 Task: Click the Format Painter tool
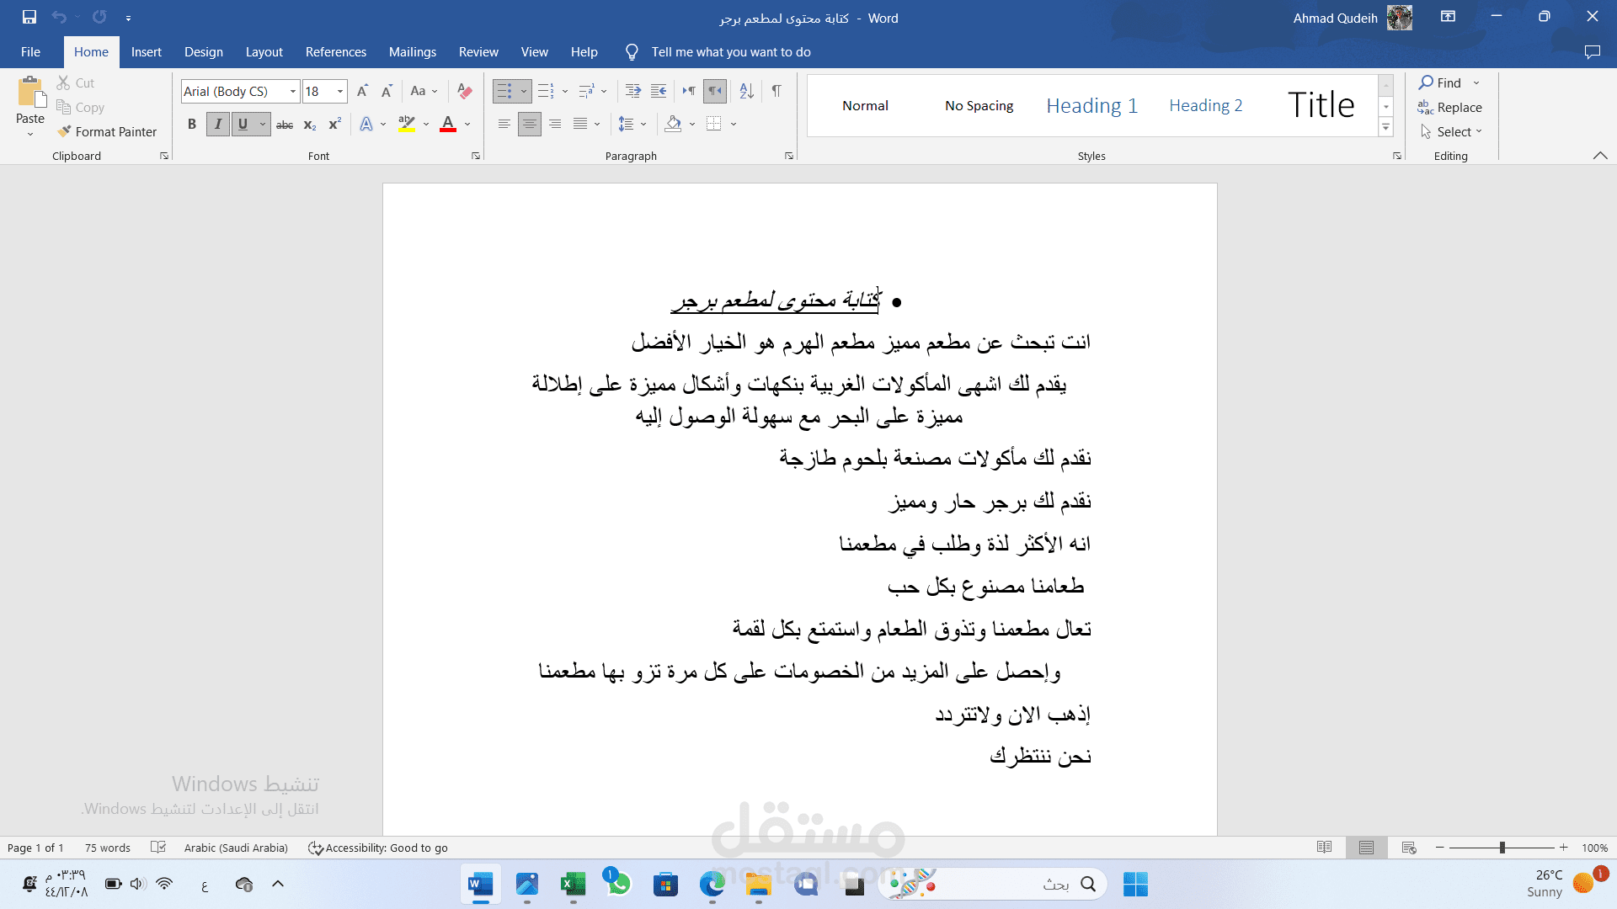[108, 131]
